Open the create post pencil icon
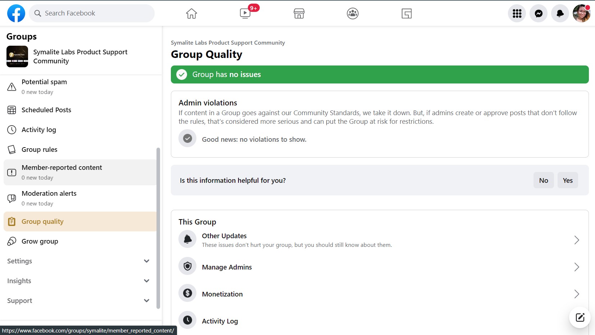The width and height of the screenshot is (595, 335). pos(579,317)
